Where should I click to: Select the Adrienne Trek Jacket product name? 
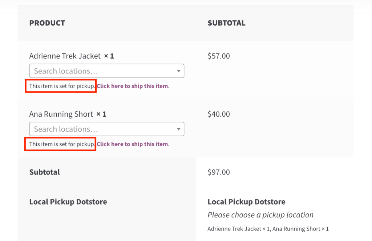point(65,56)
